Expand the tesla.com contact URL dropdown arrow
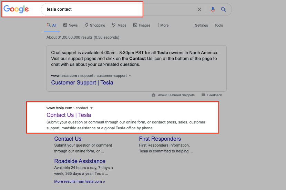286x190 pixels. point(92,108)
